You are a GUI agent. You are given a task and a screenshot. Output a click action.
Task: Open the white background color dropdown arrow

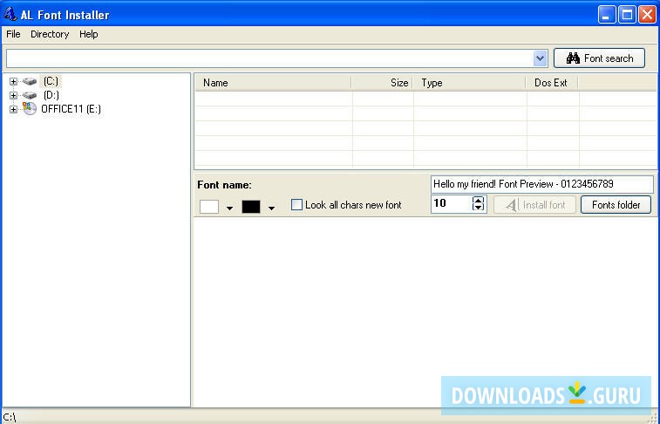coord(229,208)
